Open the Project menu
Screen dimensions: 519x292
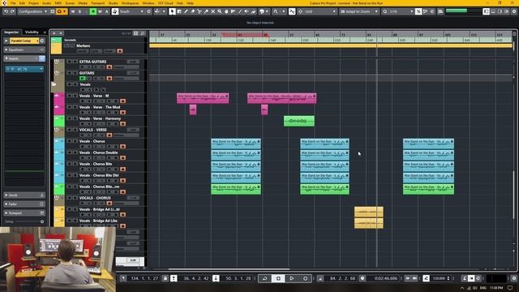(33, 3)
